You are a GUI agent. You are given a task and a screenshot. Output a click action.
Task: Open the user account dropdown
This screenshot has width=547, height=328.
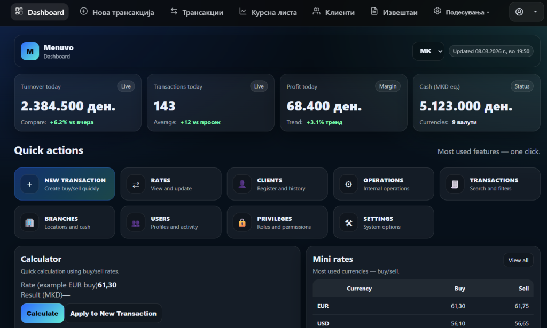pos(526,12)
